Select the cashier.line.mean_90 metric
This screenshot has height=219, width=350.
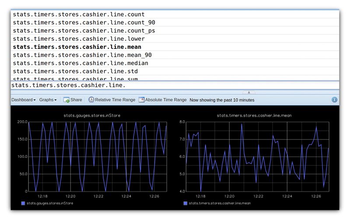(82, 55)
